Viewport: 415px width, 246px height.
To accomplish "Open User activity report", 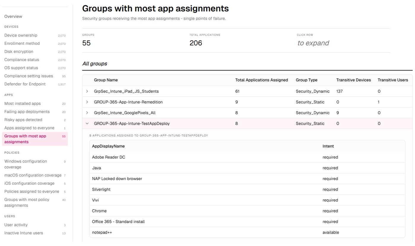I will coord(35,225).
